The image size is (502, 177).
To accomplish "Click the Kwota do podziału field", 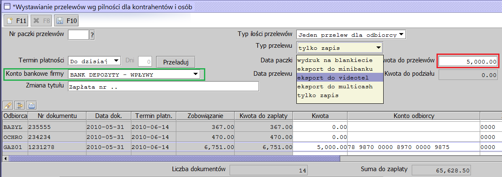I will pos(468,74).
